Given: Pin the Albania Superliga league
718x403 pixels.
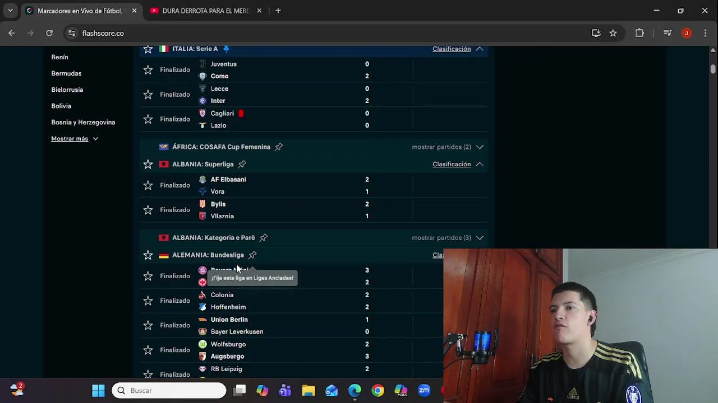Looking at the screenshot, I should (x=242, y=164).
